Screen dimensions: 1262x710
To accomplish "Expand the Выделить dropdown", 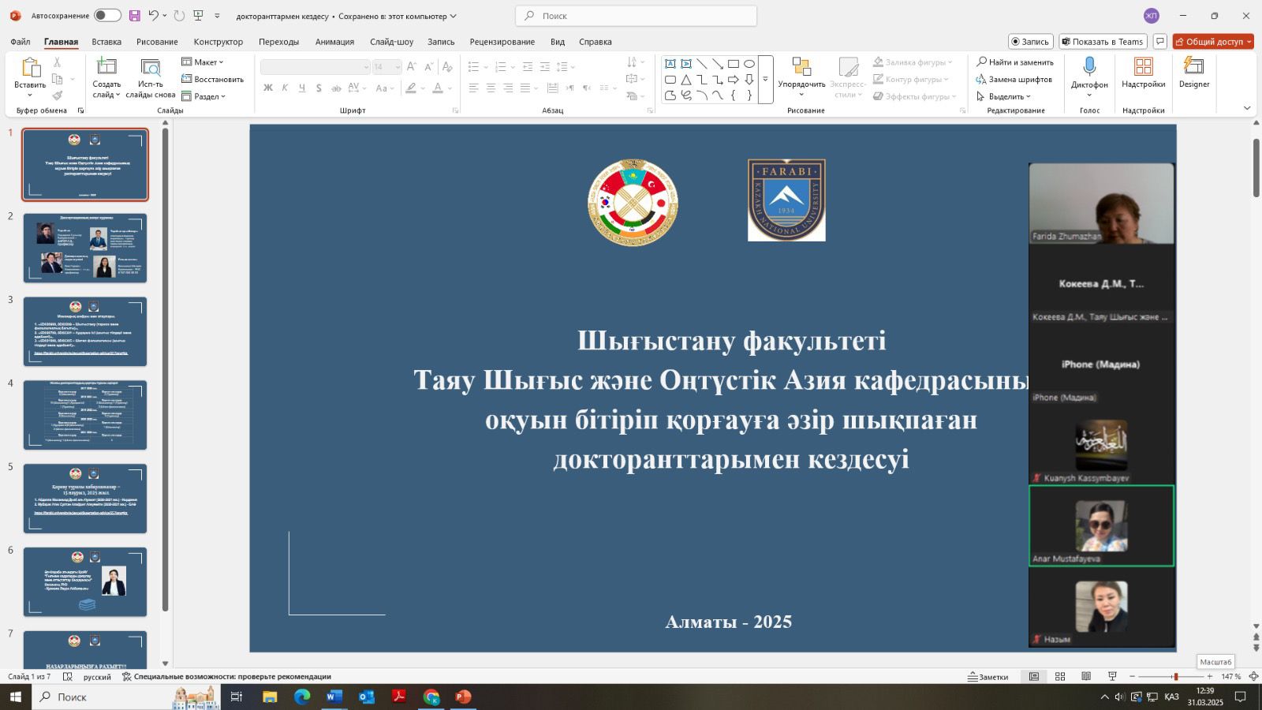I will click(1003, 96).
